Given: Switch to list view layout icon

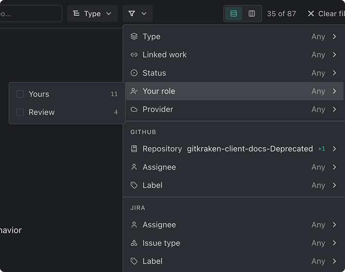Looking at the screenshot, I should click(x=233, y=14).
